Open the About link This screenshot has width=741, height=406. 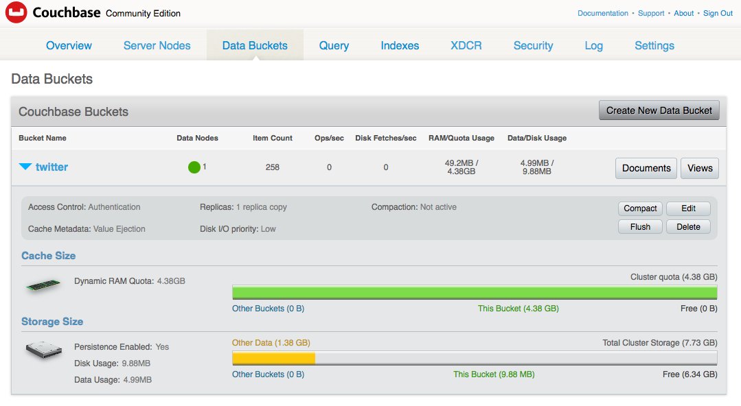[x=684, y=13]
